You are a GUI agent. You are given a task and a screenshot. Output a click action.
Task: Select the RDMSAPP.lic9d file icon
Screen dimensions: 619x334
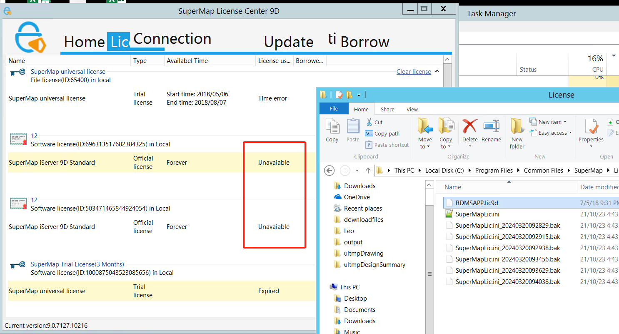[449, 203]
